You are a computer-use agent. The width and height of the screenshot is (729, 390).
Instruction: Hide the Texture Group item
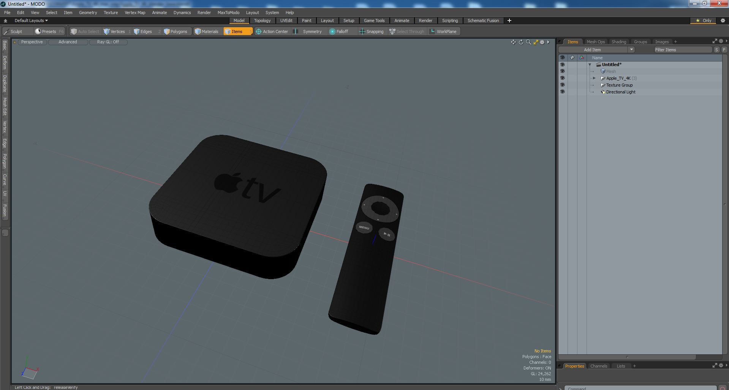tap(562, 85)
